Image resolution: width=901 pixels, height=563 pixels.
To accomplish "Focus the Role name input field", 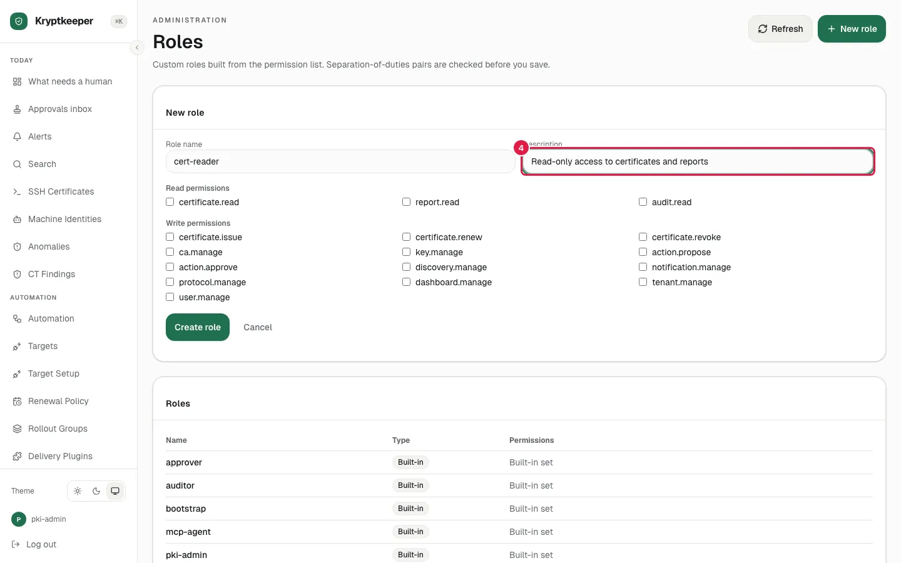I will point(340,161).
